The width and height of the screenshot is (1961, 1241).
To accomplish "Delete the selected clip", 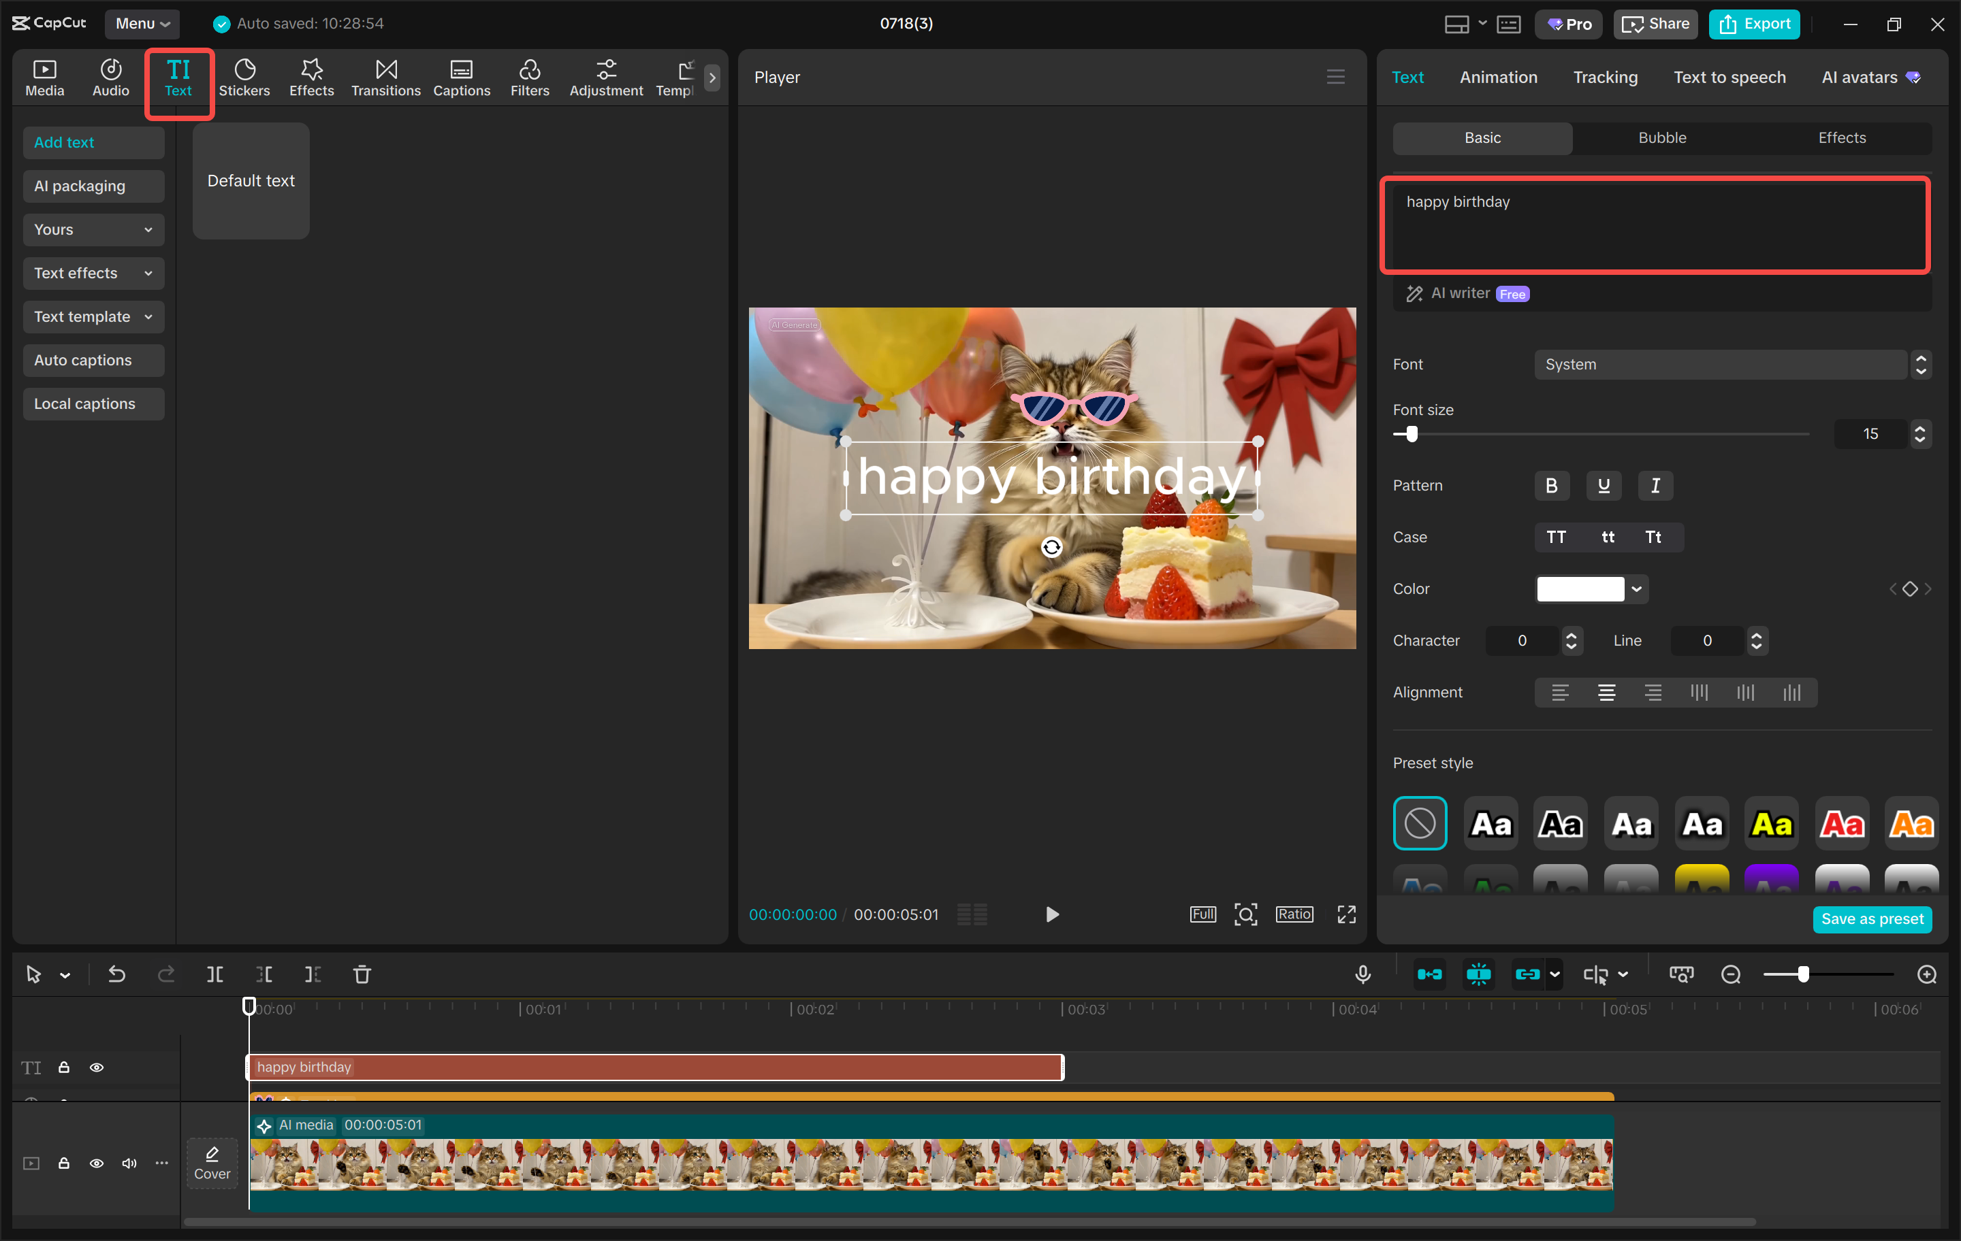I will pos(362,974).
